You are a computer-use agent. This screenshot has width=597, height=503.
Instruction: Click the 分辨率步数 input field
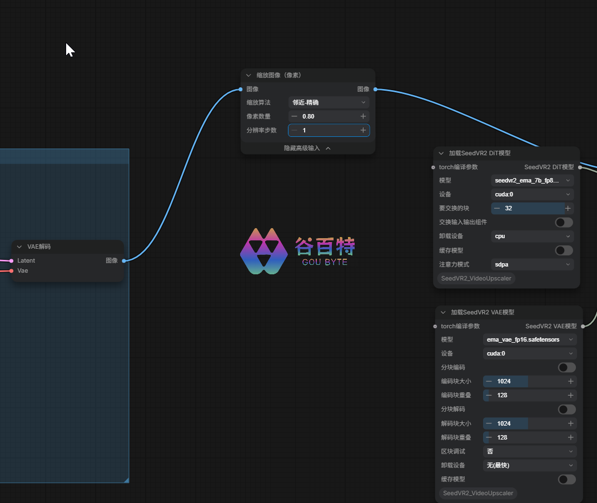click(x=329, y=130)
